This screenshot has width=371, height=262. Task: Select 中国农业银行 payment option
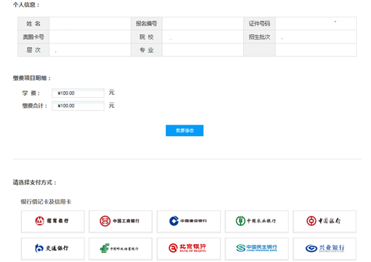click(256, 222)
